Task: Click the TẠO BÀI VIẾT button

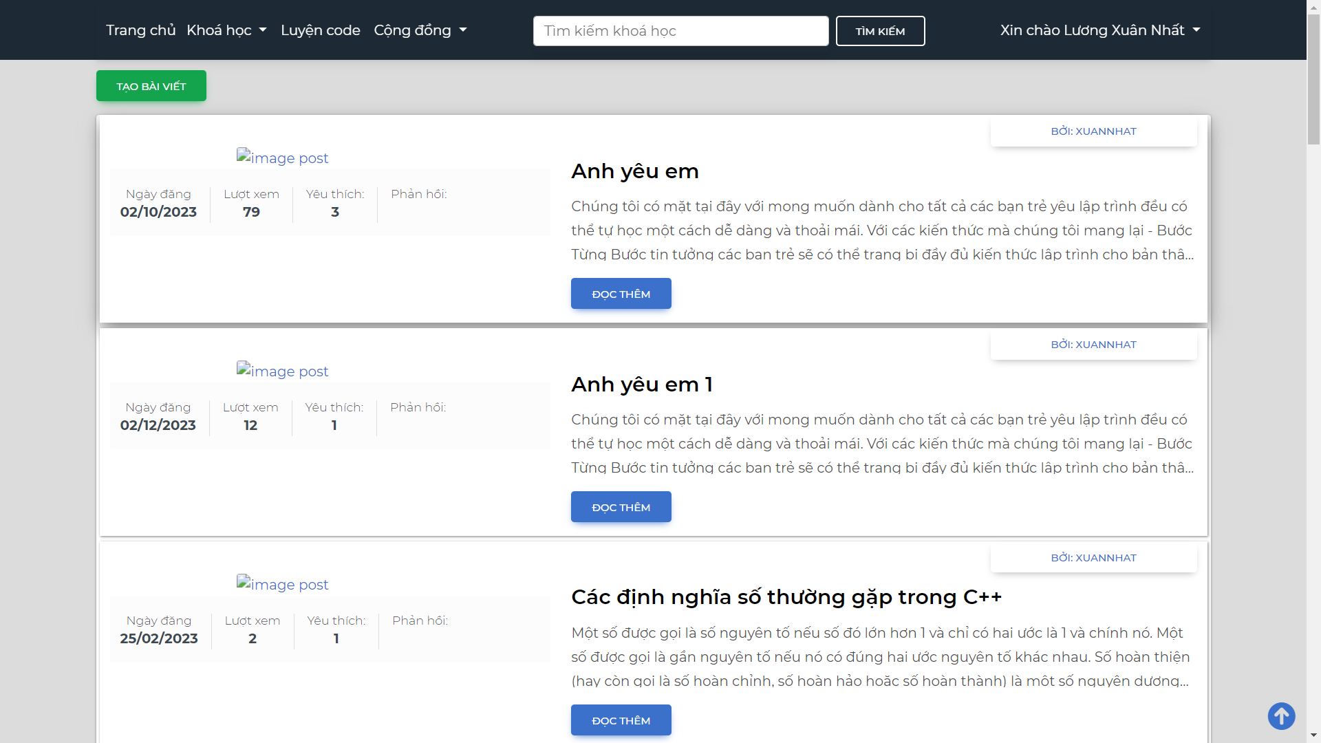Action: tap(151, 85)
